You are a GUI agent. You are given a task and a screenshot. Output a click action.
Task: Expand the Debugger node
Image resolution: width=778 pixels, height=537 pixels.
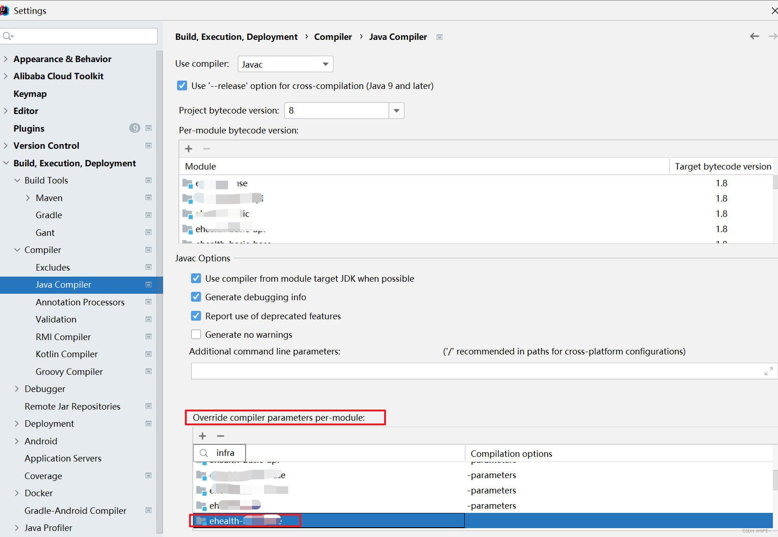[17, 389]
